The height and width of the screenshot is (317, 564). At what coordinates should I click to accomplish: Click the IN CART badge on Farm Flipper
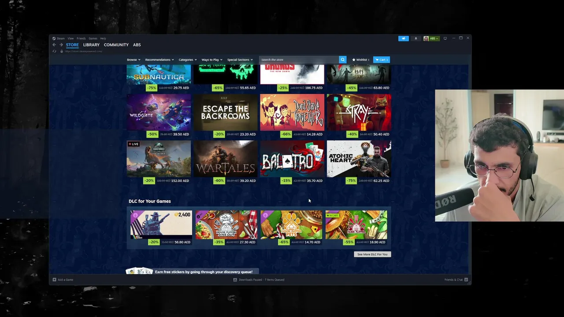tap(333, 215)
